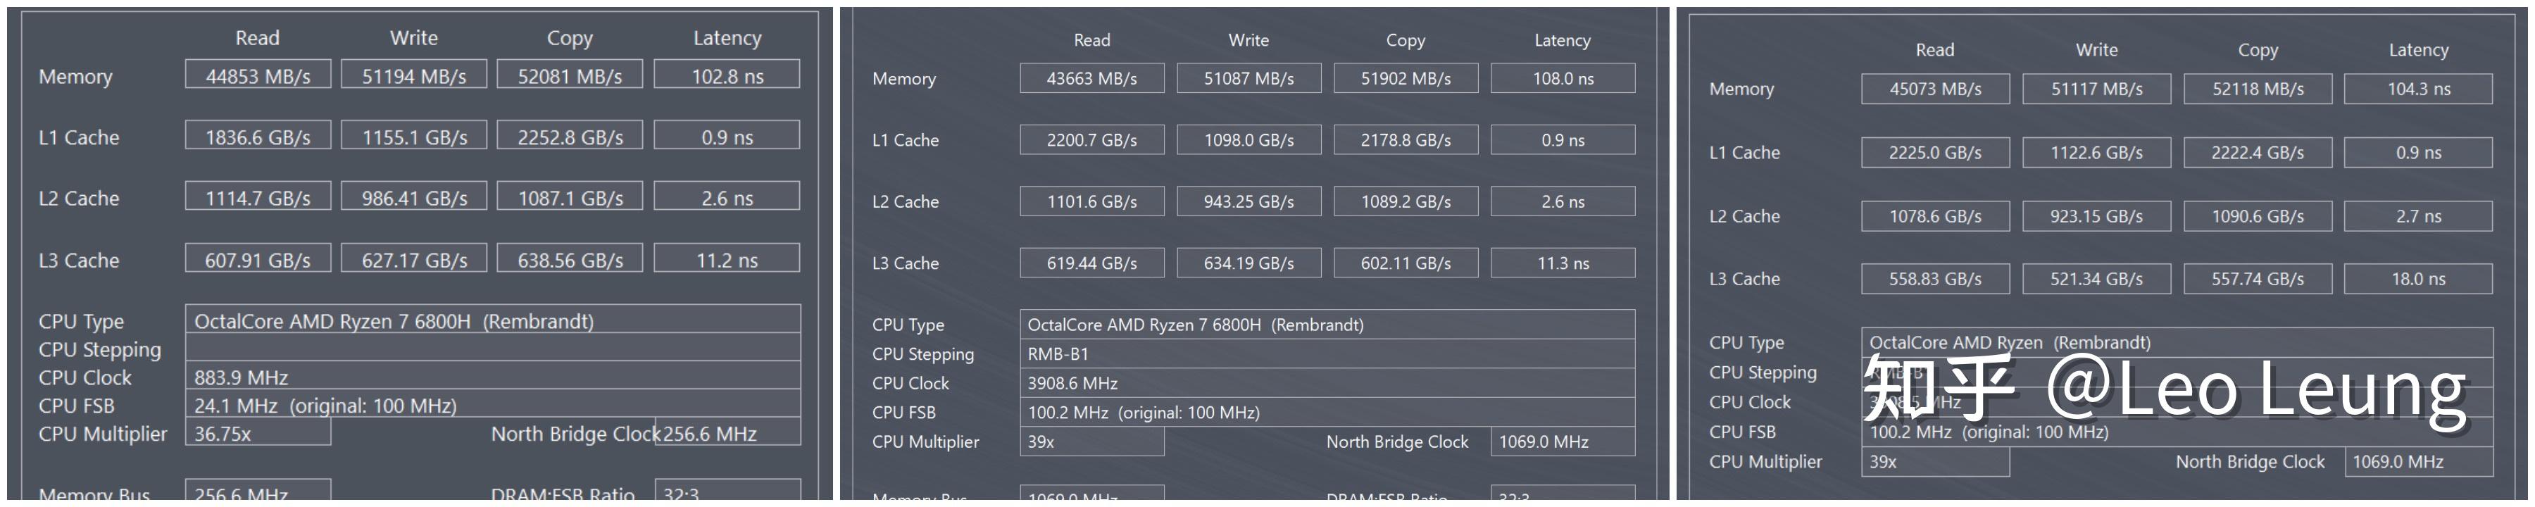Image resolution: width=2535 pixels, height=507 pixels.
Task: Click the 256.6 MHz North Bridge Clock field
Action: (728, 433)
